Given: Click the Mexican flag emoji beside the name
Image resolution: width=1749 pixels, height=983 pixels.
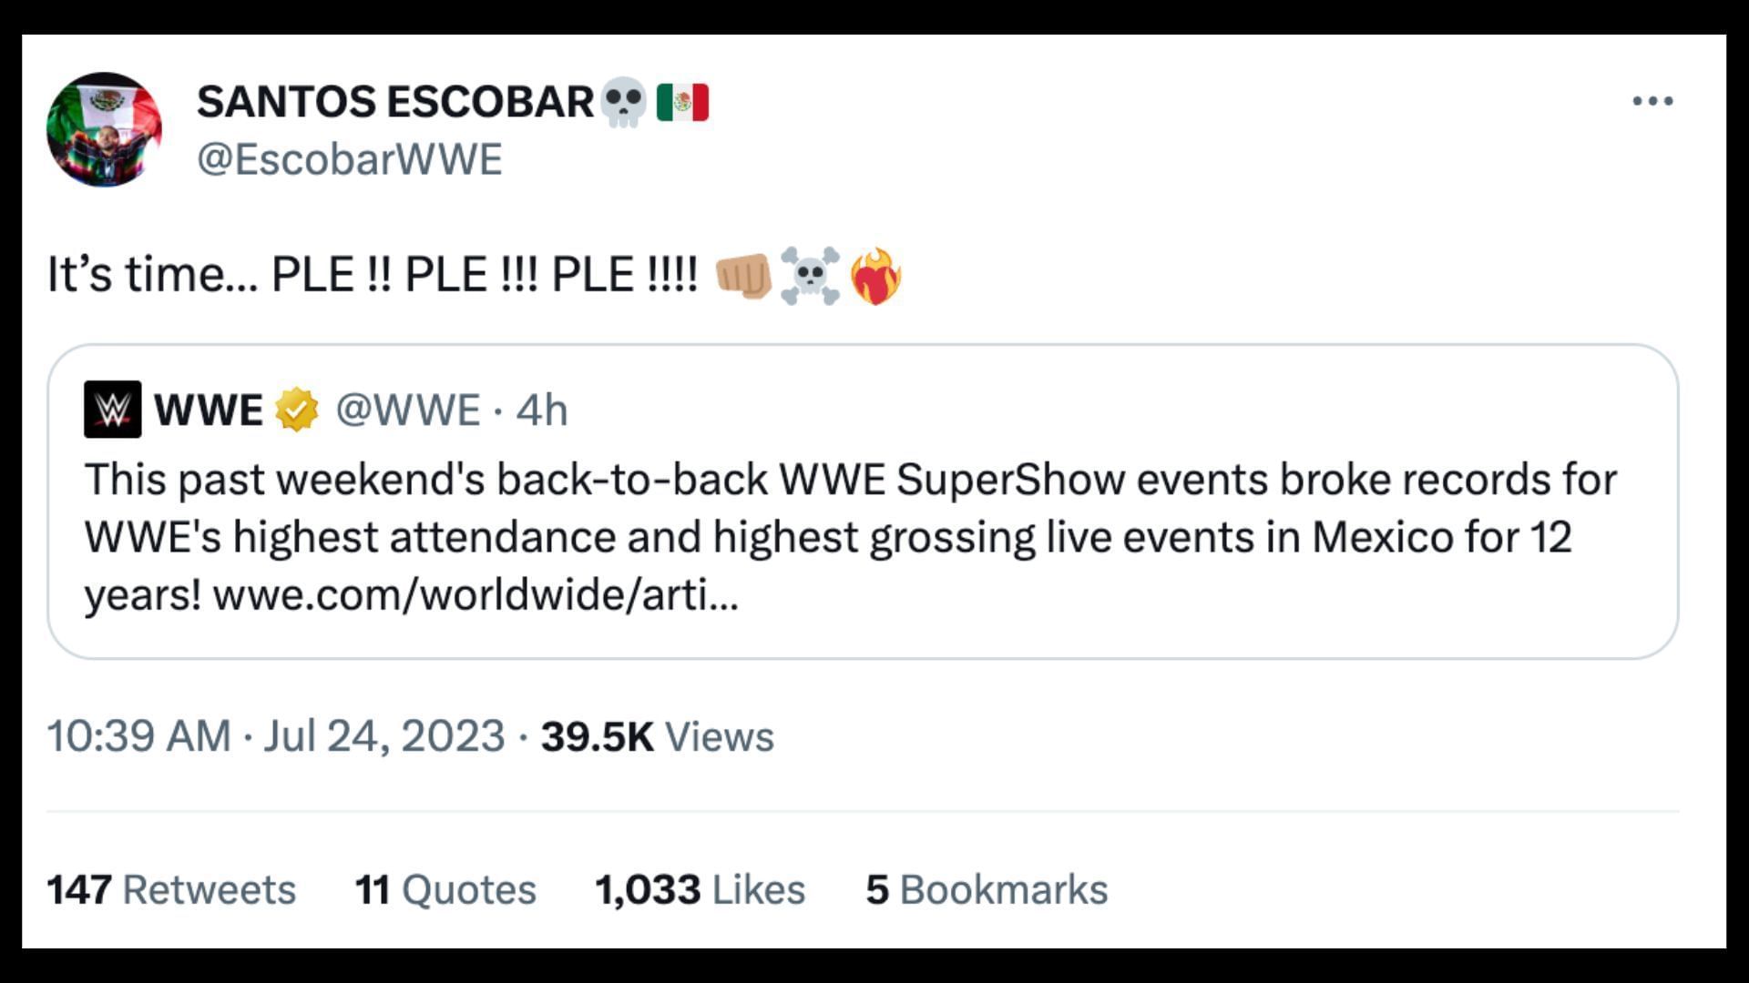Looking at the screenshot, I should 682,101.
